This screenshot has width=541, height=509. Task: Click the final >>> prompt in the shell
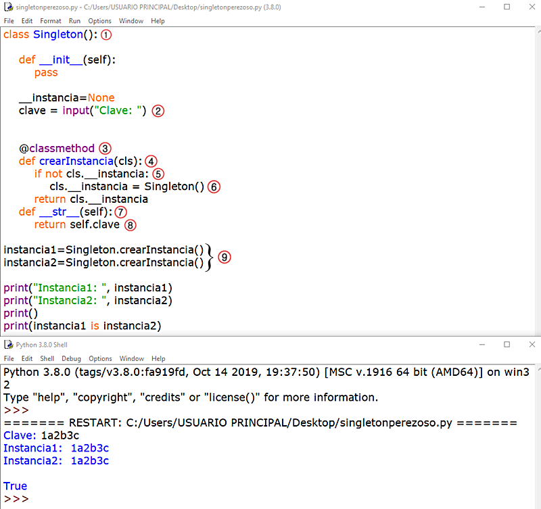click(15, 498)
